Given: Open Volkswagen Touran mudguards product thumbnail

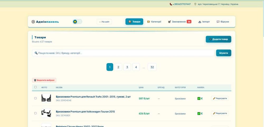Looking at the screenshot, I should [x=46, y=113].
